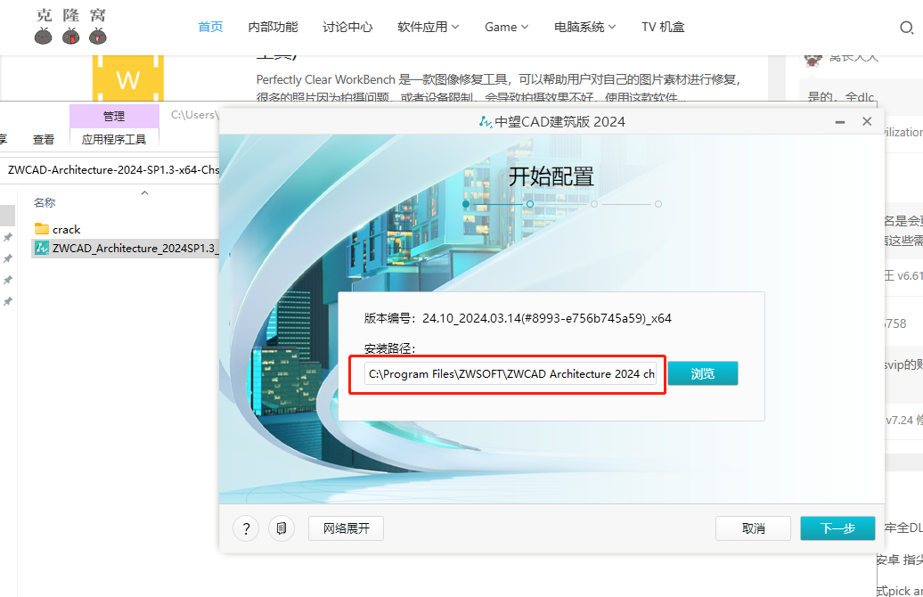Expand the Game dropdown menu
The width and height of the screenshot is (923, 597).
[x=506, y=27]
